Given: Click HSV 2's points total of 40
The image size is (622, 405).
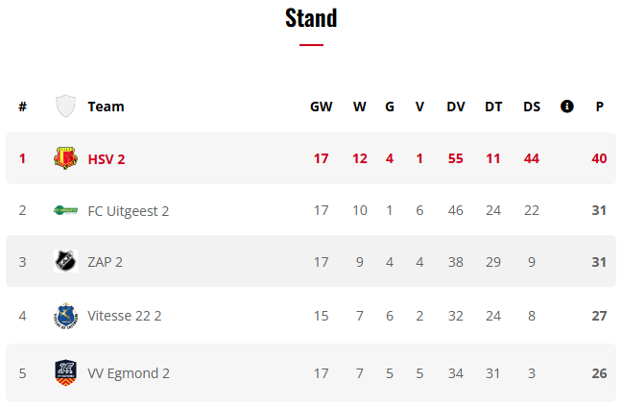Looking at the screenshot, I should [x=599, y=158].
